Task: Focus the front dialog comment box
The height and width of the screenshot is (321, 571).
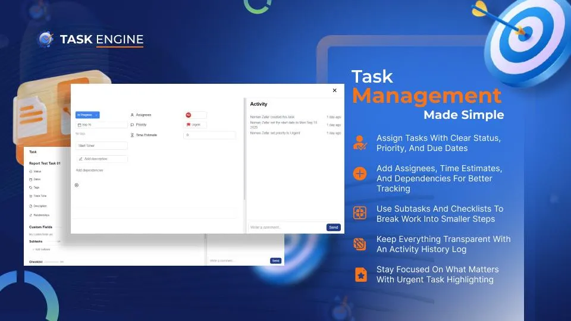Action: tap(287, 228)
